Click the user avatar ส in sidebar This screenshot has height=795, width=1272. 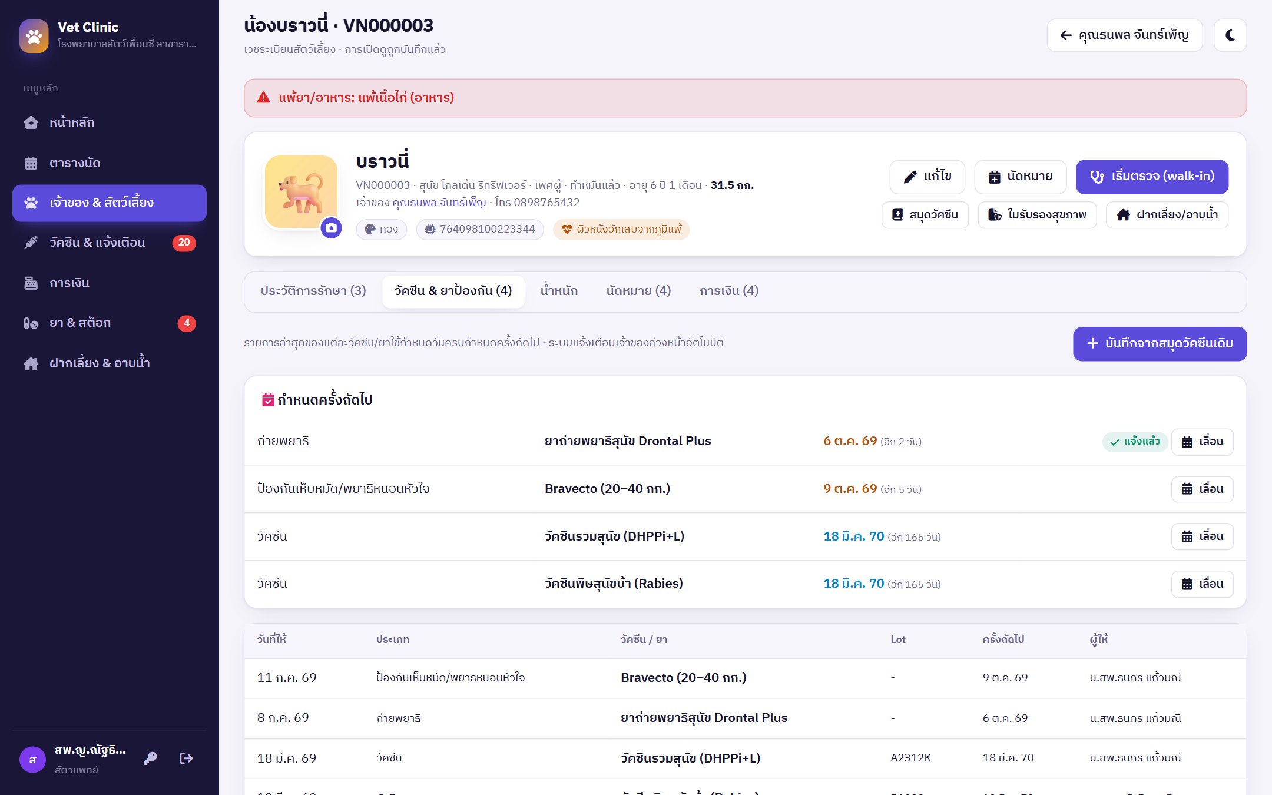[x=33, y=760]
